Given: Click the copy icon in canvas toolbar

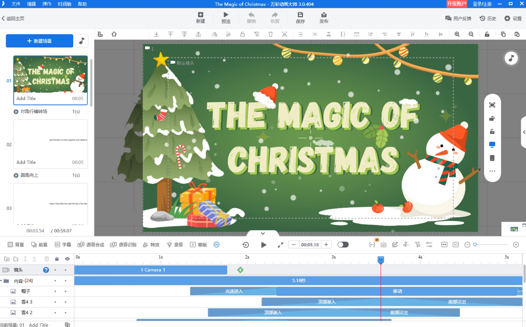Looking at the screenshot, I should pyautogui.click(x=503, y=34).
